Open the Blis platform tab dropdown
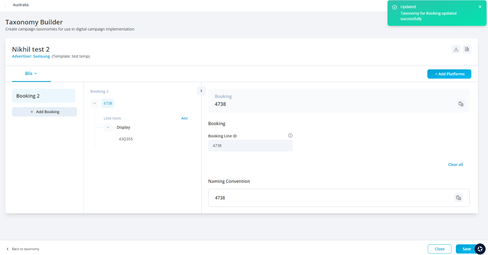The width and height of the screenshot is (488, 255). click(x=31, y=74)
